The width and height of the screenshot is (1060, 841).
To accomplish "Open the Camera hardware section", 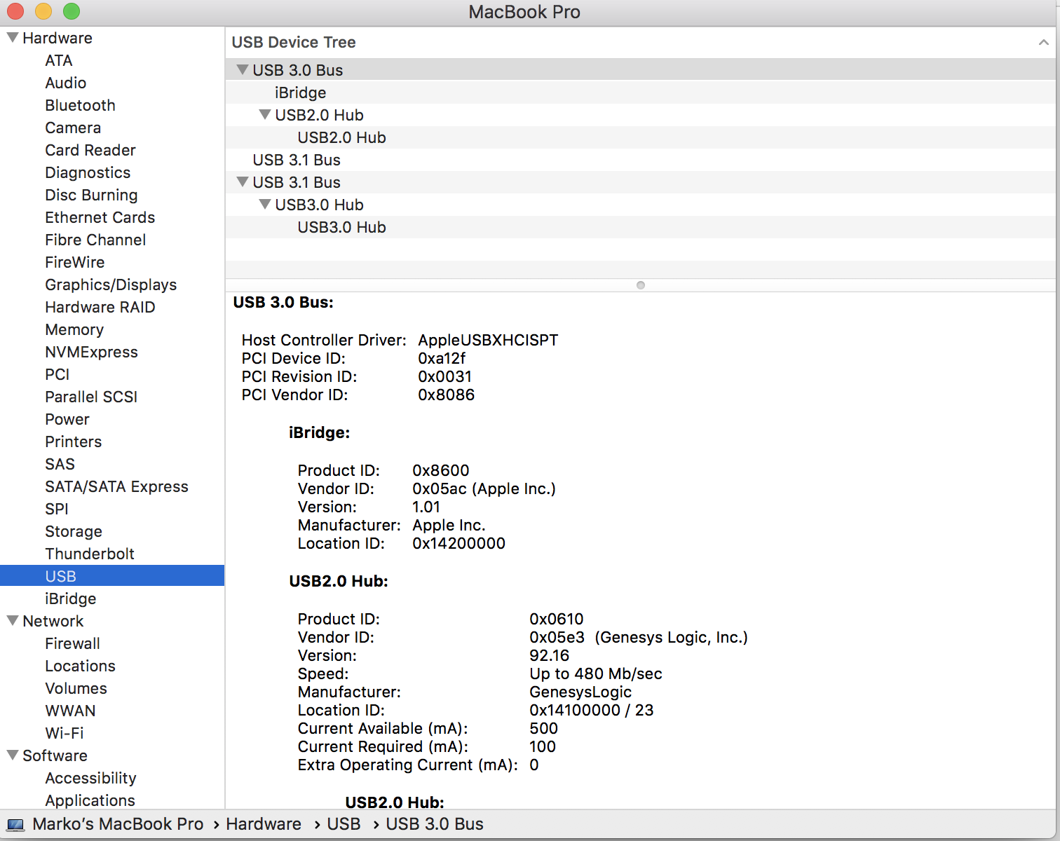I will click(x=73, y=128).
